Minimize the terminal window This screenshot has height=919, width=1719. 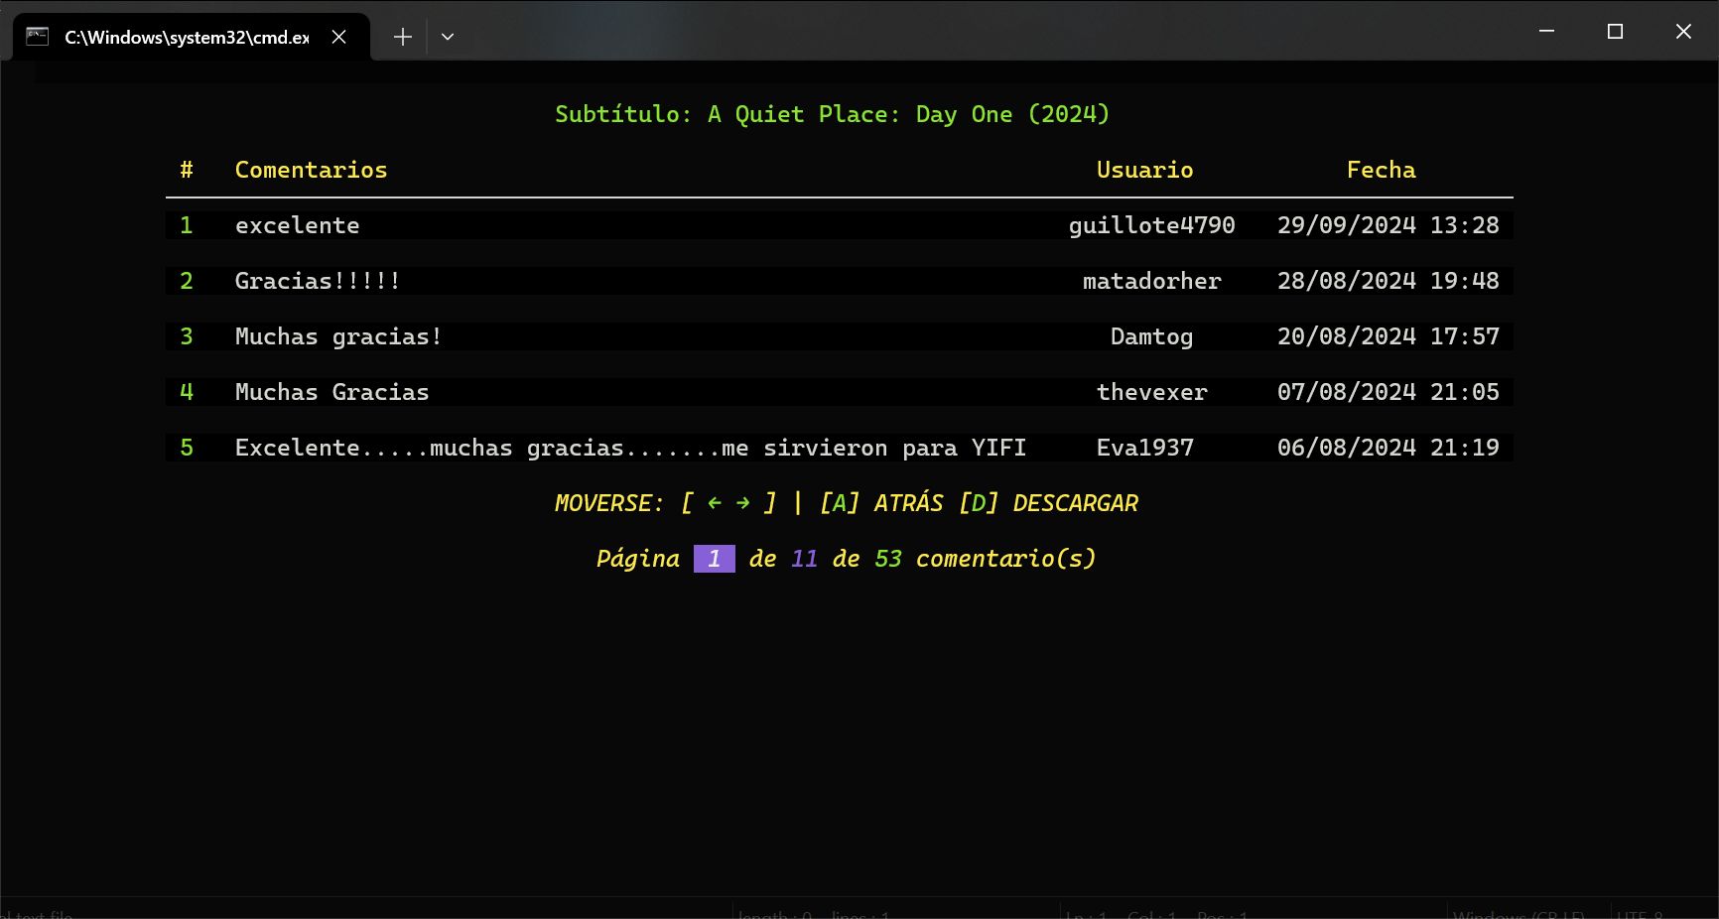tap(1546, 31)
